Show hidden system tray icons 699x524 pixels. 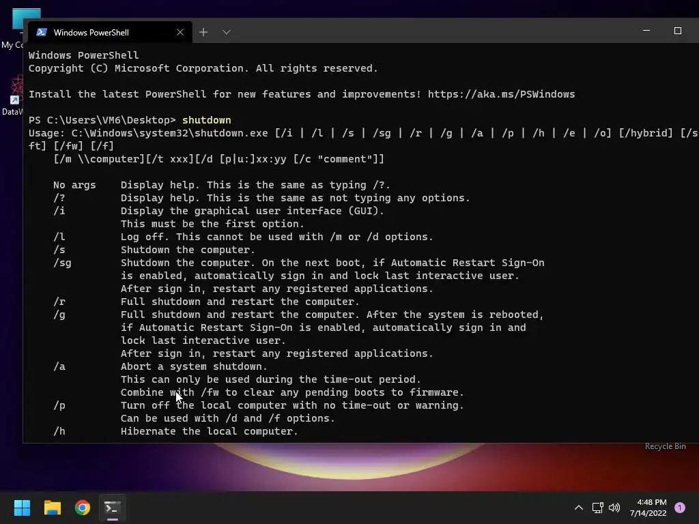(579, 508)
